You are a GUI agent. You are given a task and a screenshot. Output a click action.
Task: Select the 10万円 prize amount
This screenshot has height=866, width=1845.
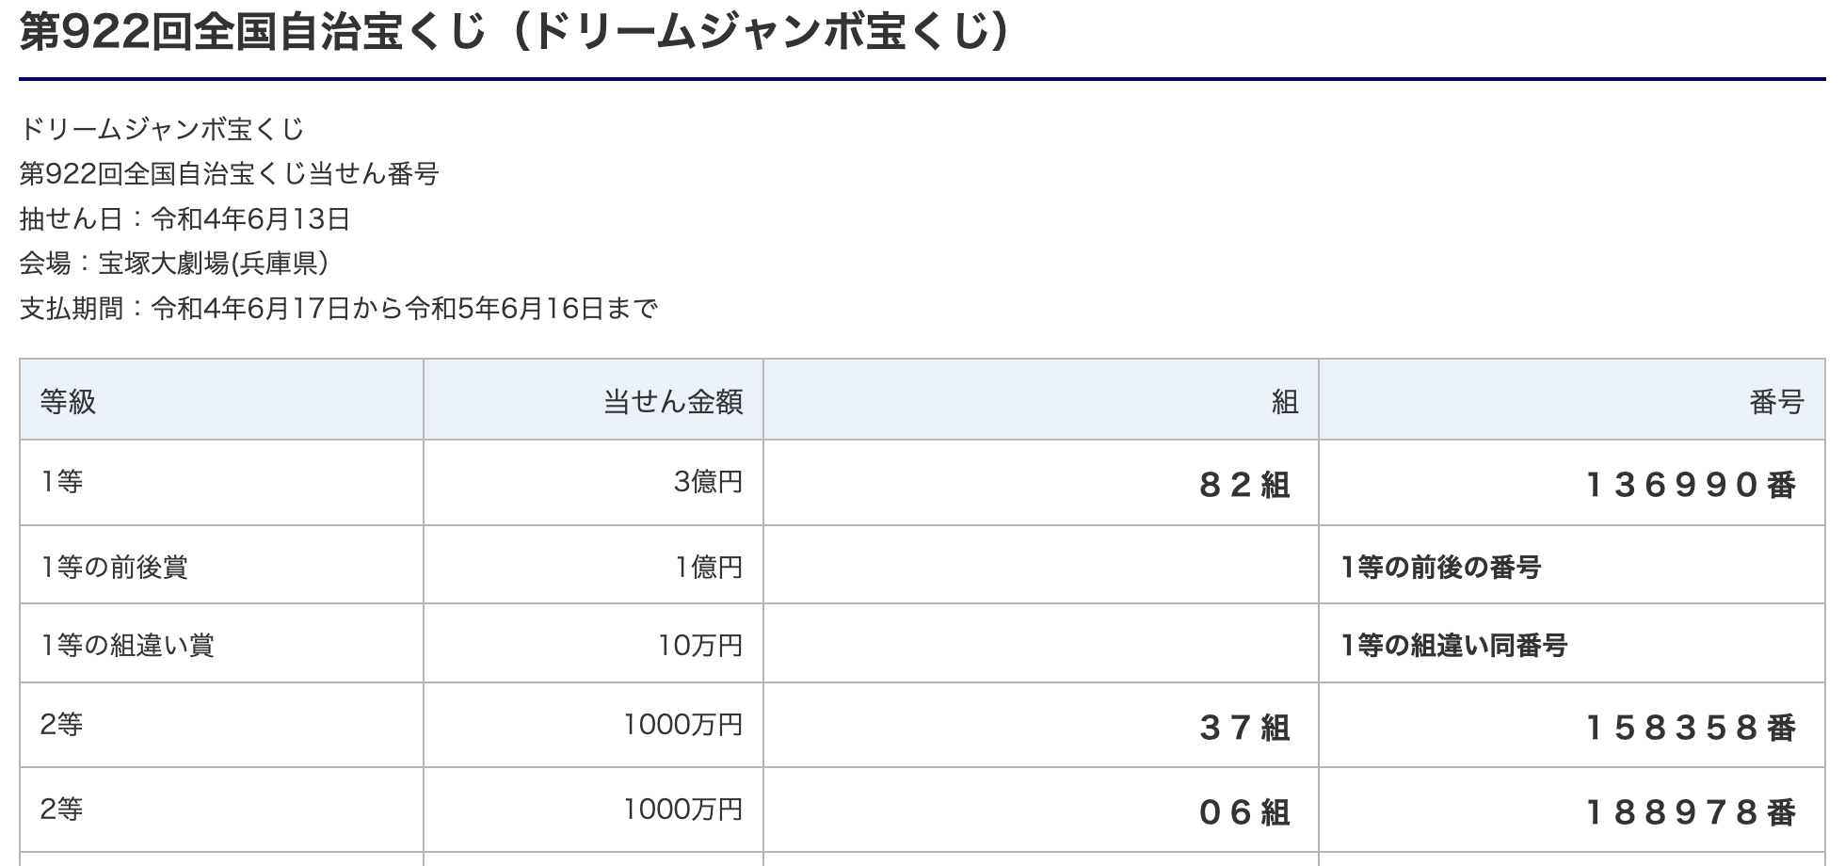[x=700, y=645]
